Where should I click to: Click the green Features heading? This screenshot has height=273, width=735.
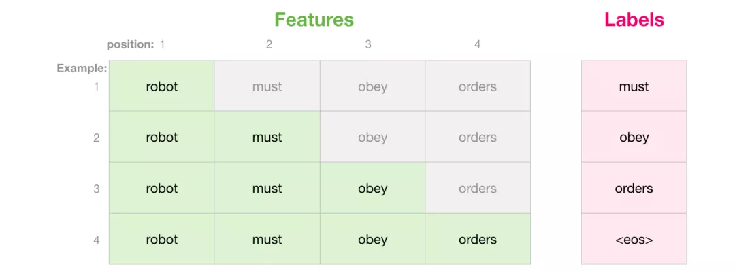(314, 20)
